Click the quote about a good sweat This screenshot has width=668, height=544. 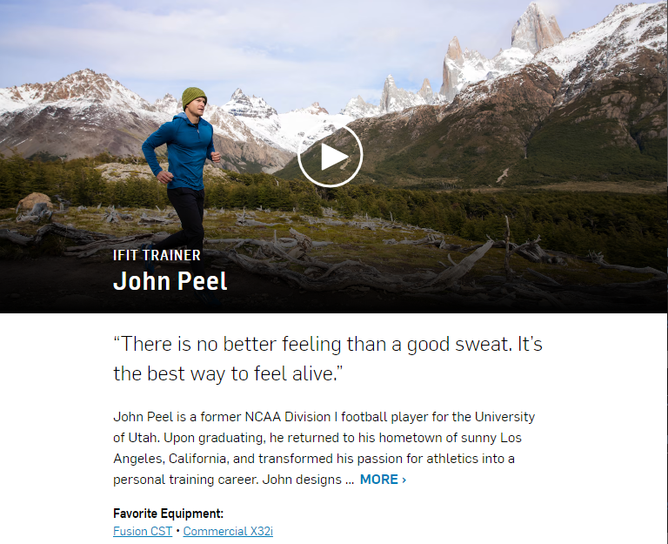tap(328, 359)
